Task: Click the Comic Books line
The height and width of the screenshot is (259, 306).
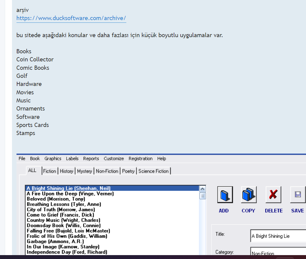Action: [x=33, y=68]
